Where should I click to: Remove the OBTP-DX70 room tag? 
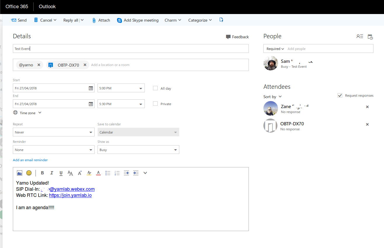tap(85, 65)
